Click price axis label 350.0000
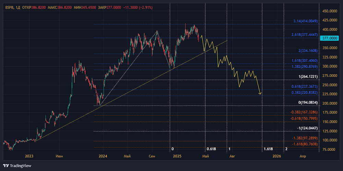343x171 pixels. point(330,48)
